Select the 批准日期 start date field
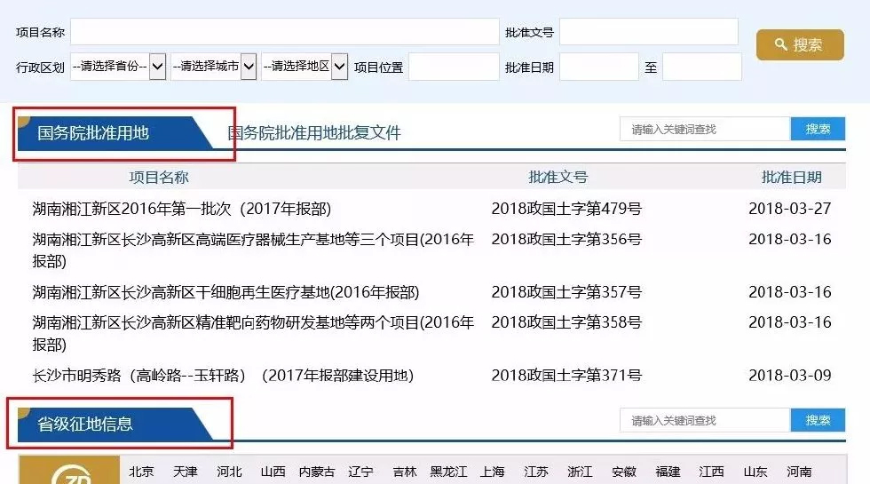This screenshot has width=870, height=484. [x=598, y=67]
